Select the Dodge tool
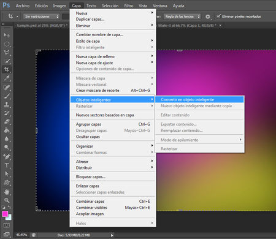The image size is (276, 239). (7, 148)
